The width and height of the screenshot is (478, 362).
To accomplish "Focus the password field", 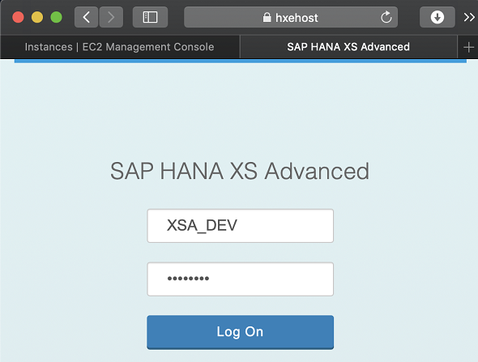I will (241, 279).
